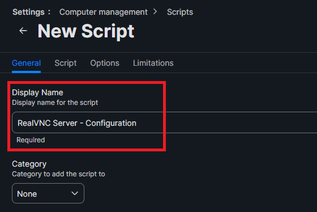This screenshot has height=212, width=317.
Task: Switch to the Limitations tab
Action: tap(153, 63)
